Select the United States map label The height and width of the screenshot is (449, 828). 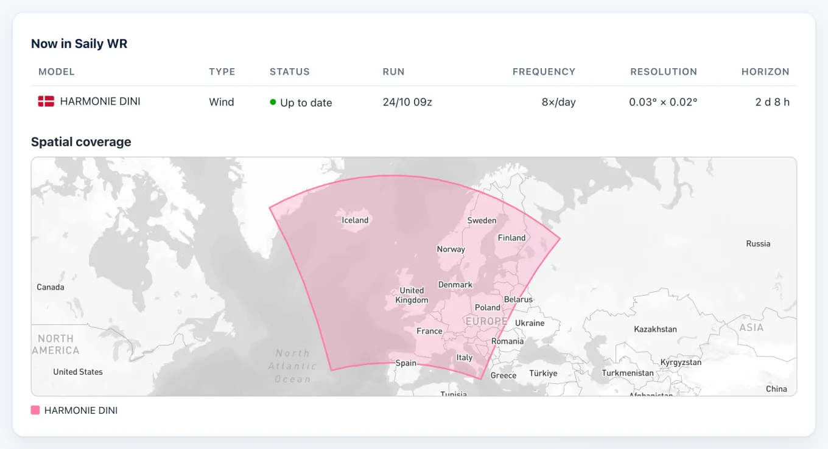(78, 372)
